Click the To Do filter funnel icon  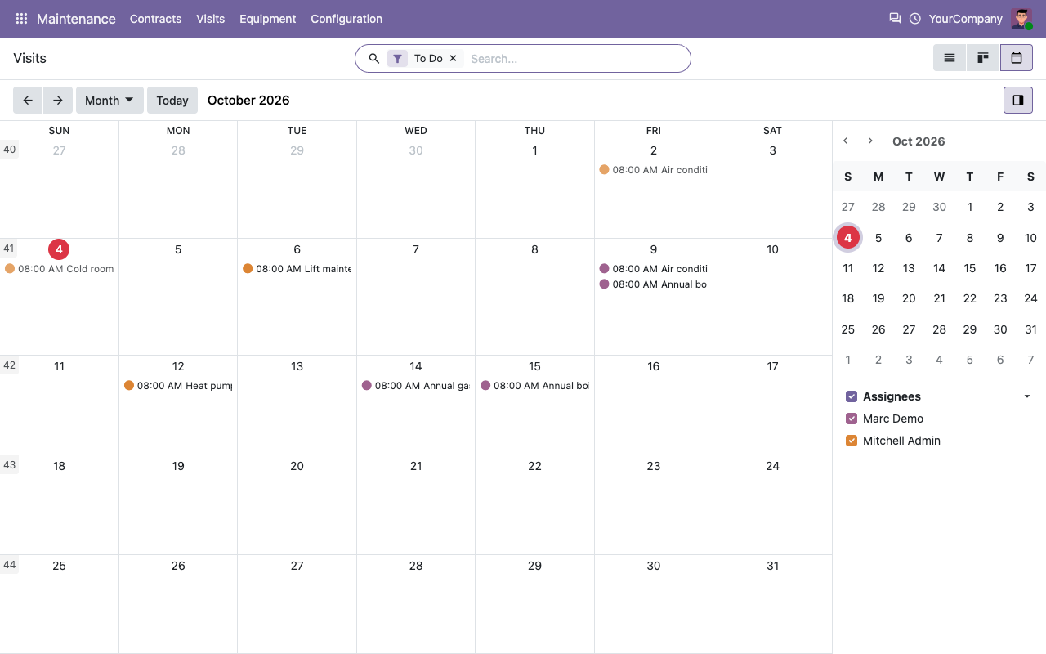[x=397, y=59]
